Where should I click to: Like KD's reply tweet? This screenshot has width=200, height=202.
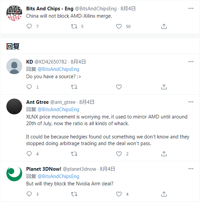pos(119,87)
